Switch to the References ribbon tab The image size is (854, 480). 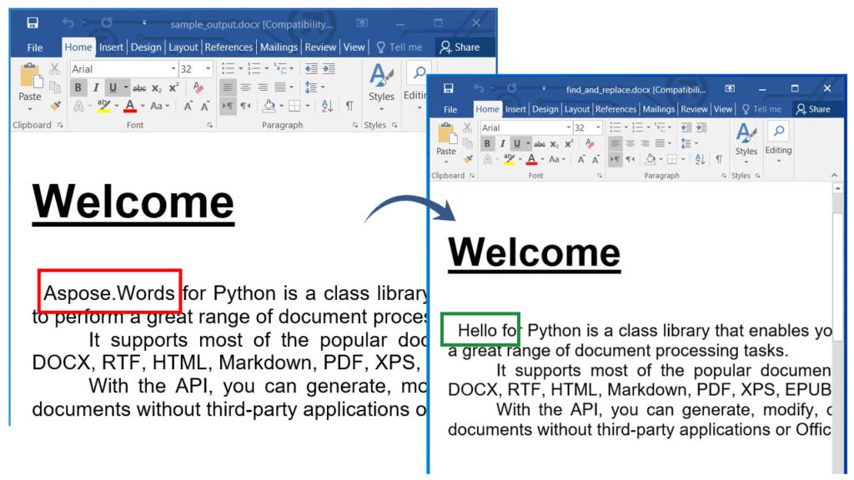616,108
